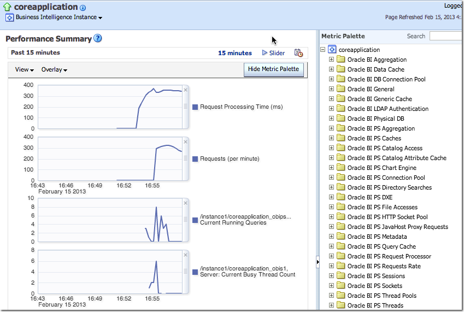The width and height of the screenshot is (464, 312).
Task: Remove the Current Running Queries chart
Action: [185, 203]
